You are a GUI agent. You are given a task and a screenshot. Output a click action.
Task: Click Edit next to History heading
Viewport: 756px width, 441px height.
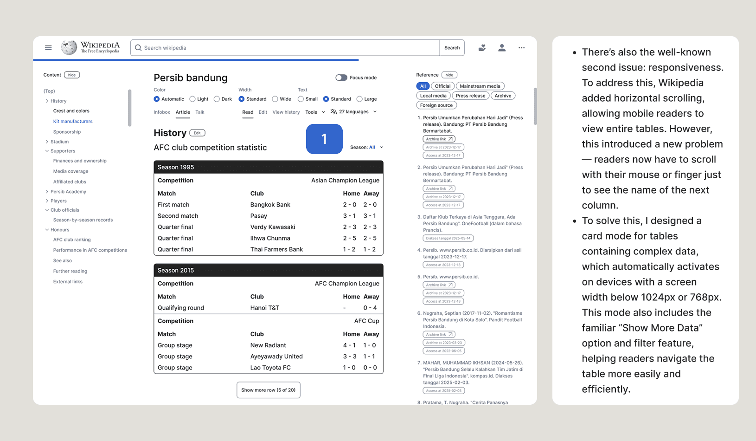click(x=197, y=133)
